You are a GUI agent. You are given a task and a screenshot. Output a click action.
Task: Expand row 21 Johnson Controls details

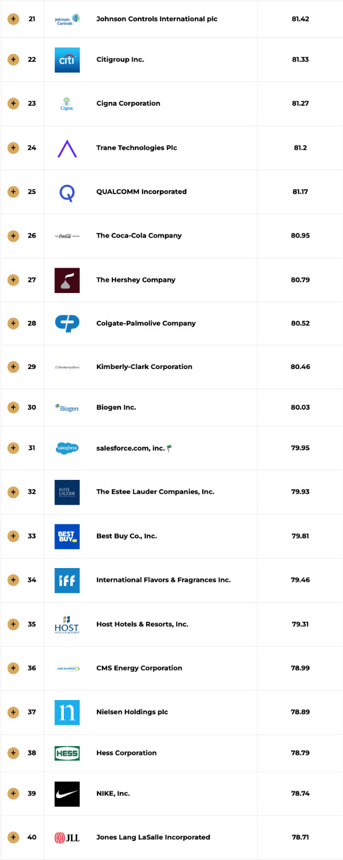click(13, 19)
